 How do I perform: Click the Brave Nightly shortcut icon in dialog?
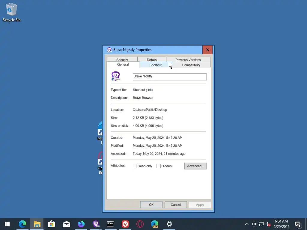coord(116,76)
